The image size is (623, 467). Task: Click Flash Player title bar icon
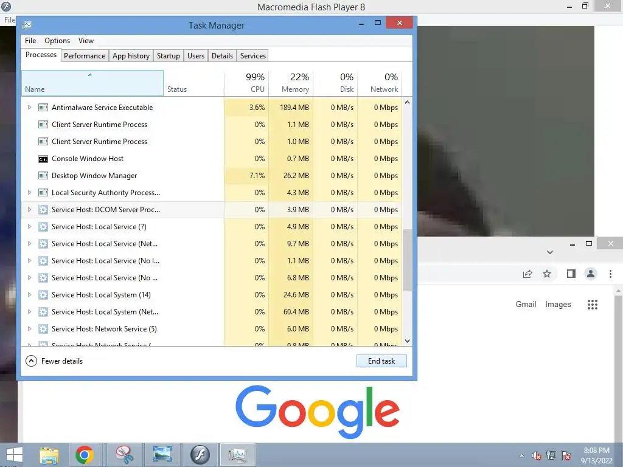pos(6,6)
